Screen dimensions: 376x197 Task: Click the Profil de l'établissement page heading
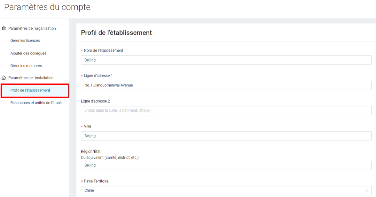click(116, 33)
